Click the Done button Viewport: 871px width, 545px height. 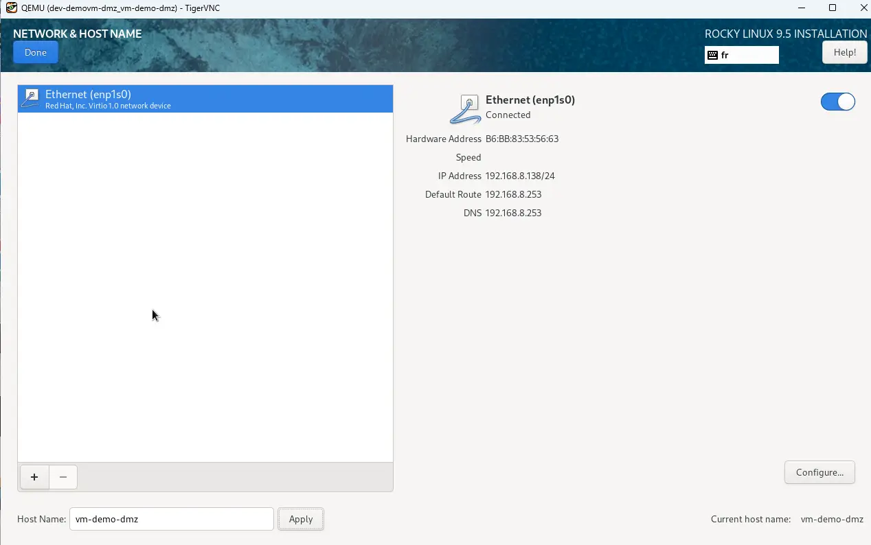coord(36,53)
